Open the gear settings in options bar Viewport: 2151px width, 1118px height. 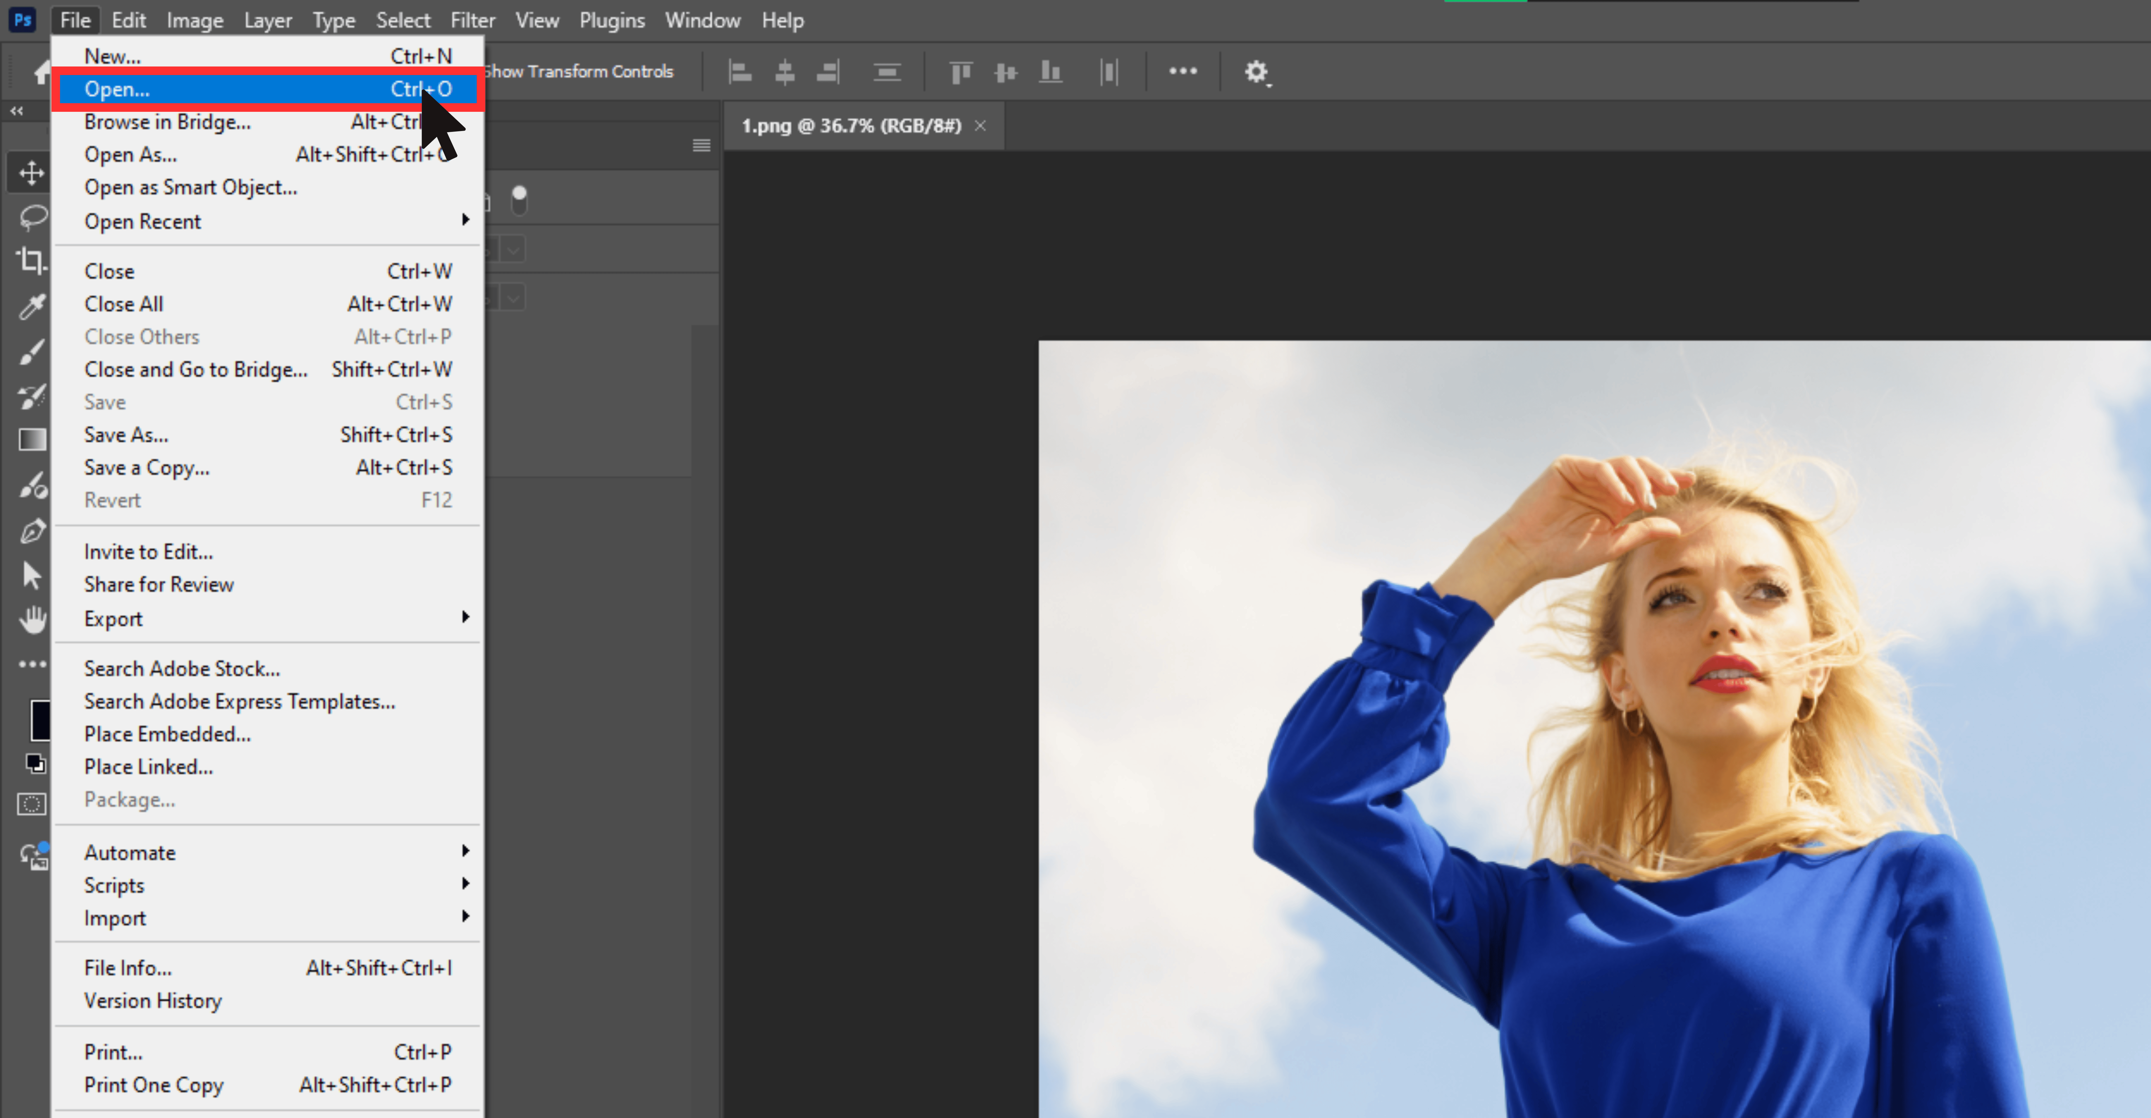pyautogui.click(x=1258, y=73)
